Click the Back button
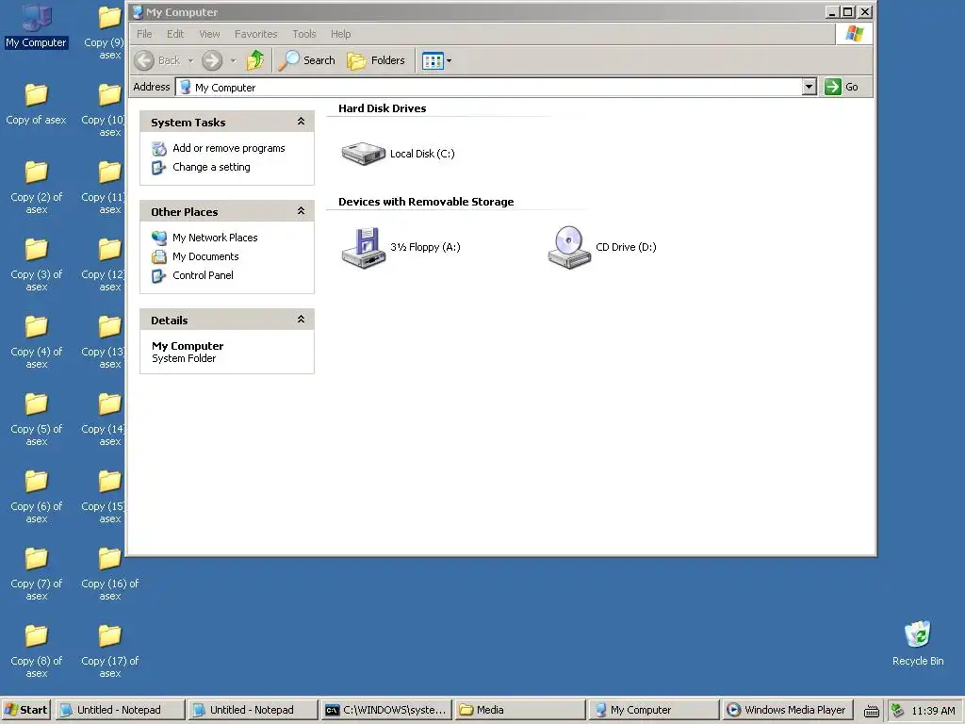Image resolution: width=965 pixels, height=724 pixels. point(158,60)
